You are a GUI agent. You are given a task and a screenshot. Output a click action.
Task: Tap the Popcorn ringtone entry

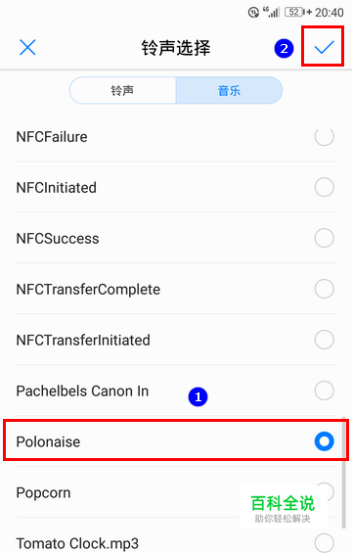[176, 492]
